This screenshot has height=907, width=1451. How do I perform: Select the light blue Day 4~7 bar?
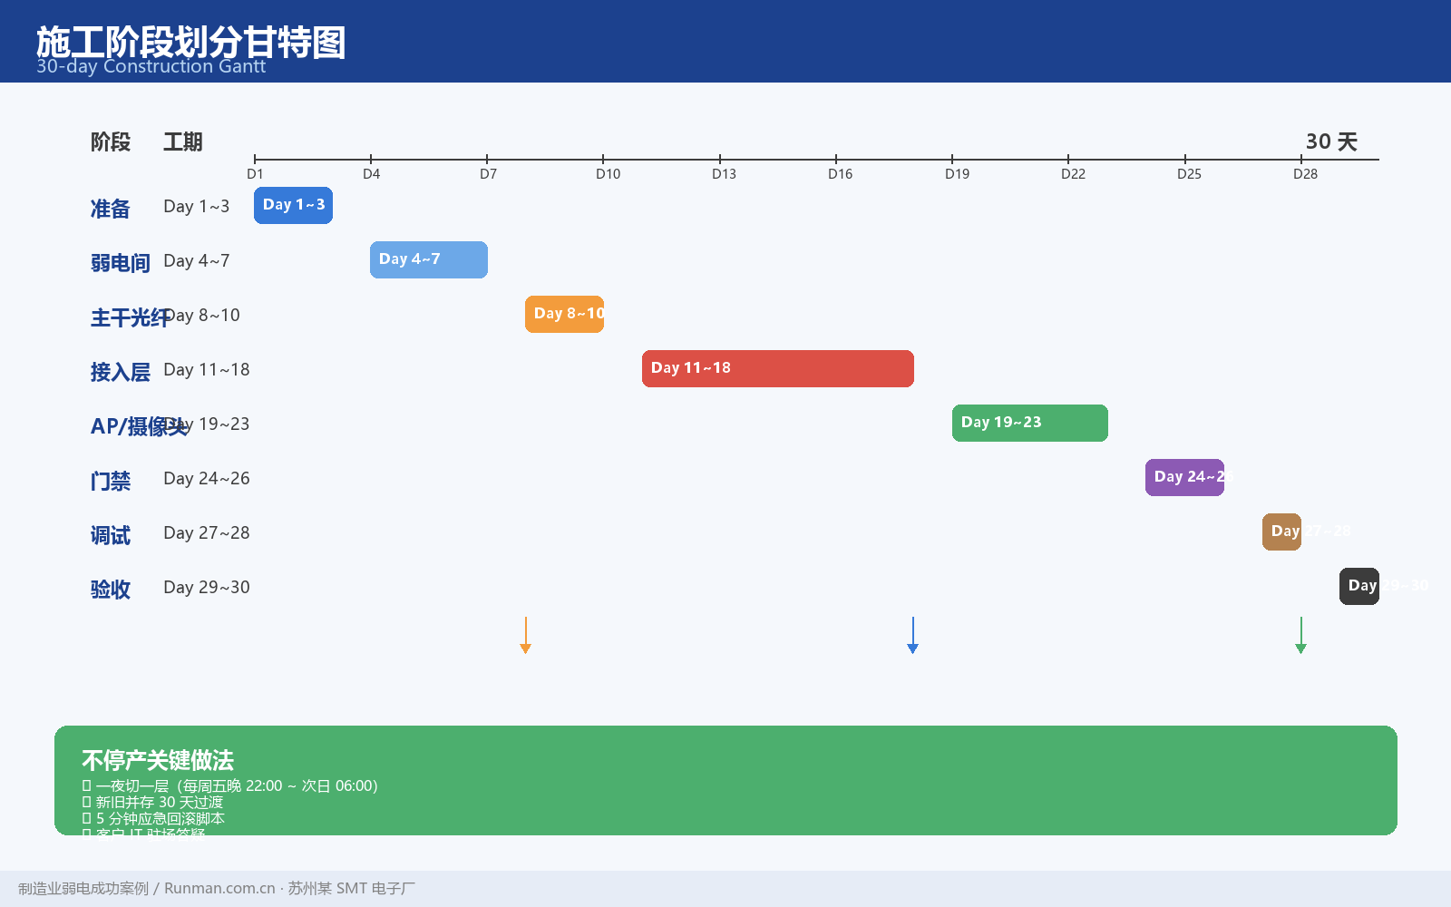pos(429,259)
